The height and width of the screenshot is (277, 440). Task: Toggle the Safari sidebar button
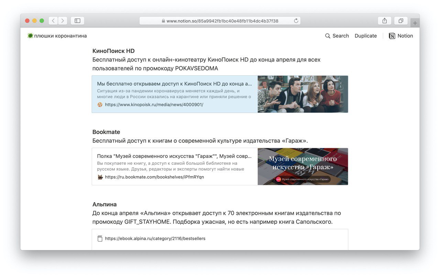point(77,21)
